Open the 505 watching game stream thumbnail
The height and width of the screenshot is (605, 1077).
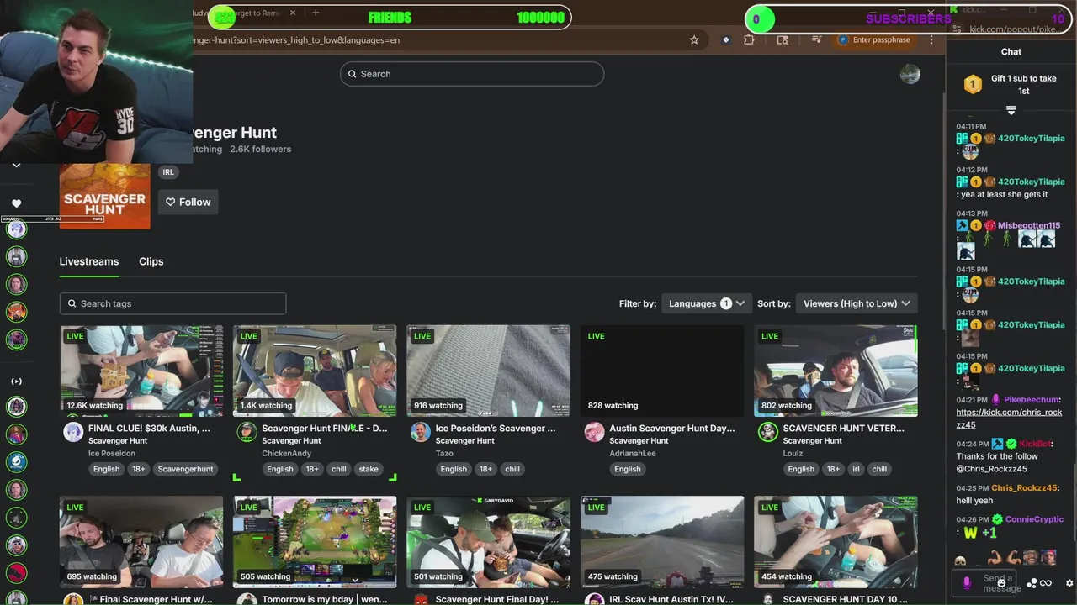315,542
